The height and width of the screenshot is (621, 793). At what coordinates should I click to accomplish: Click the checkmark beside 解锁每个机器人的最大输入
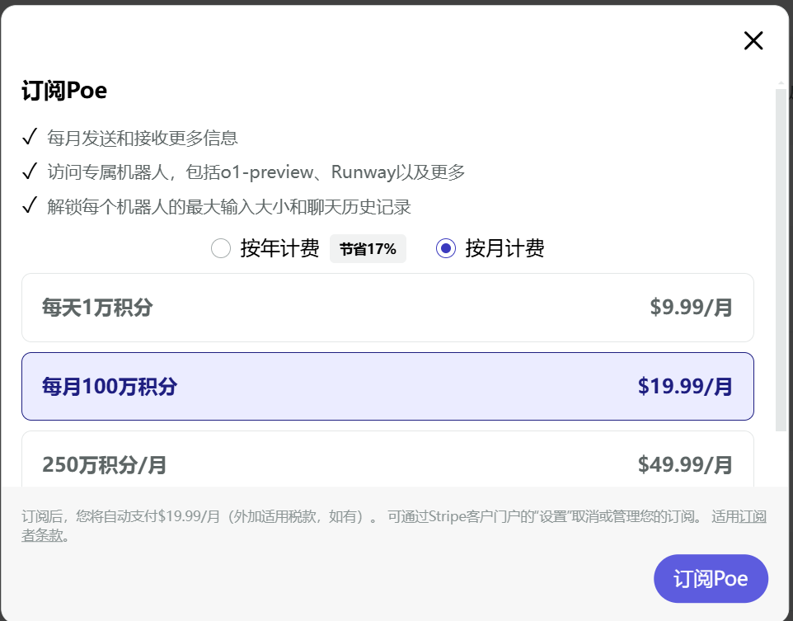pos(30,205)
